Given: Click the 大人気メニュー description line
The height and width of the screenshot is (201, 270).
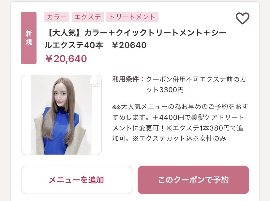Looking at the screenshot, I should click(180, 107).
